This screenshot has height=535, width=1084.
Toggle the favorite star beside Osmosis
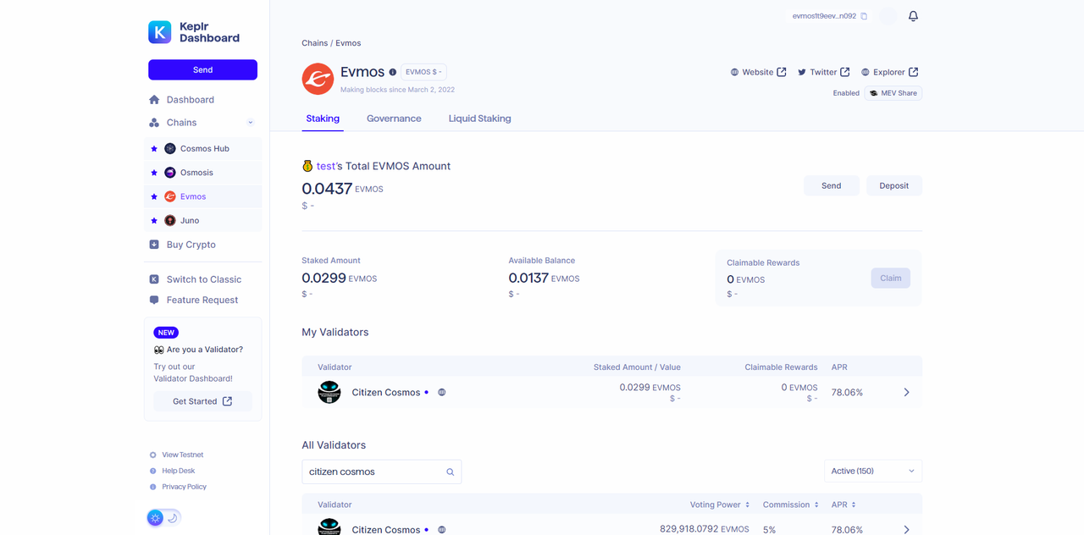[x=154, y=173]
